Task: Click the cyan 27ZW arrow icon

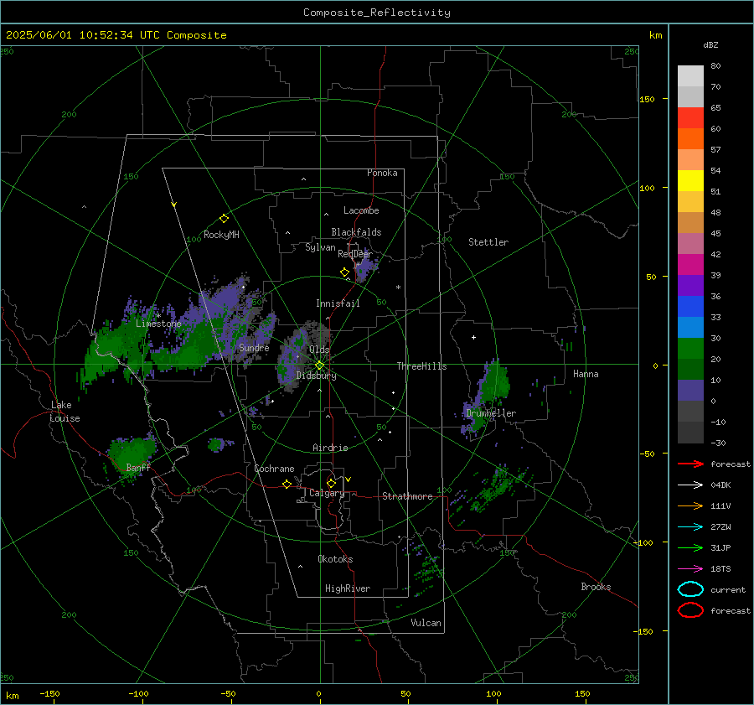Action: tap(690, 527)
